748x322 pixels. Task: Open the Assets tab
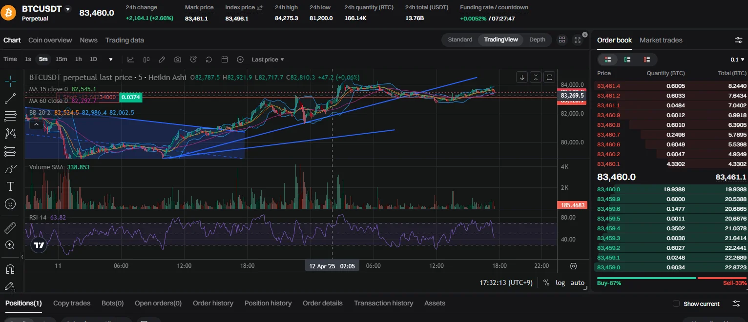pos(435,303)
